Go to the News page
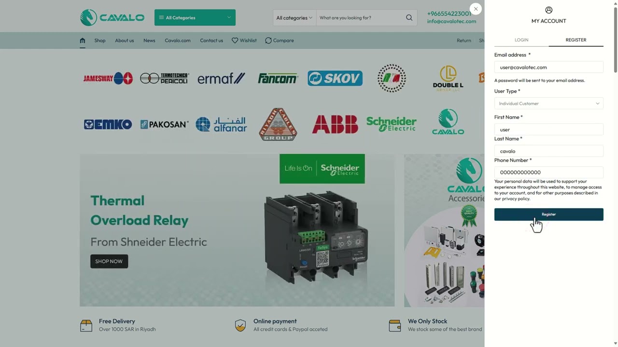This screenshot has width=618, height=347. coord(149,40)
